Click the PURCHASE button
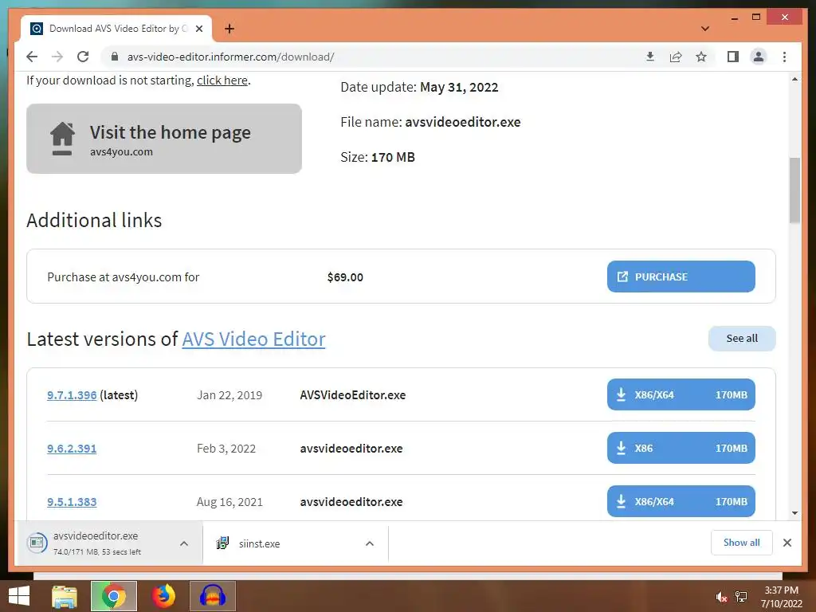Viewport: 816px width, 612px height. (681, 277)
